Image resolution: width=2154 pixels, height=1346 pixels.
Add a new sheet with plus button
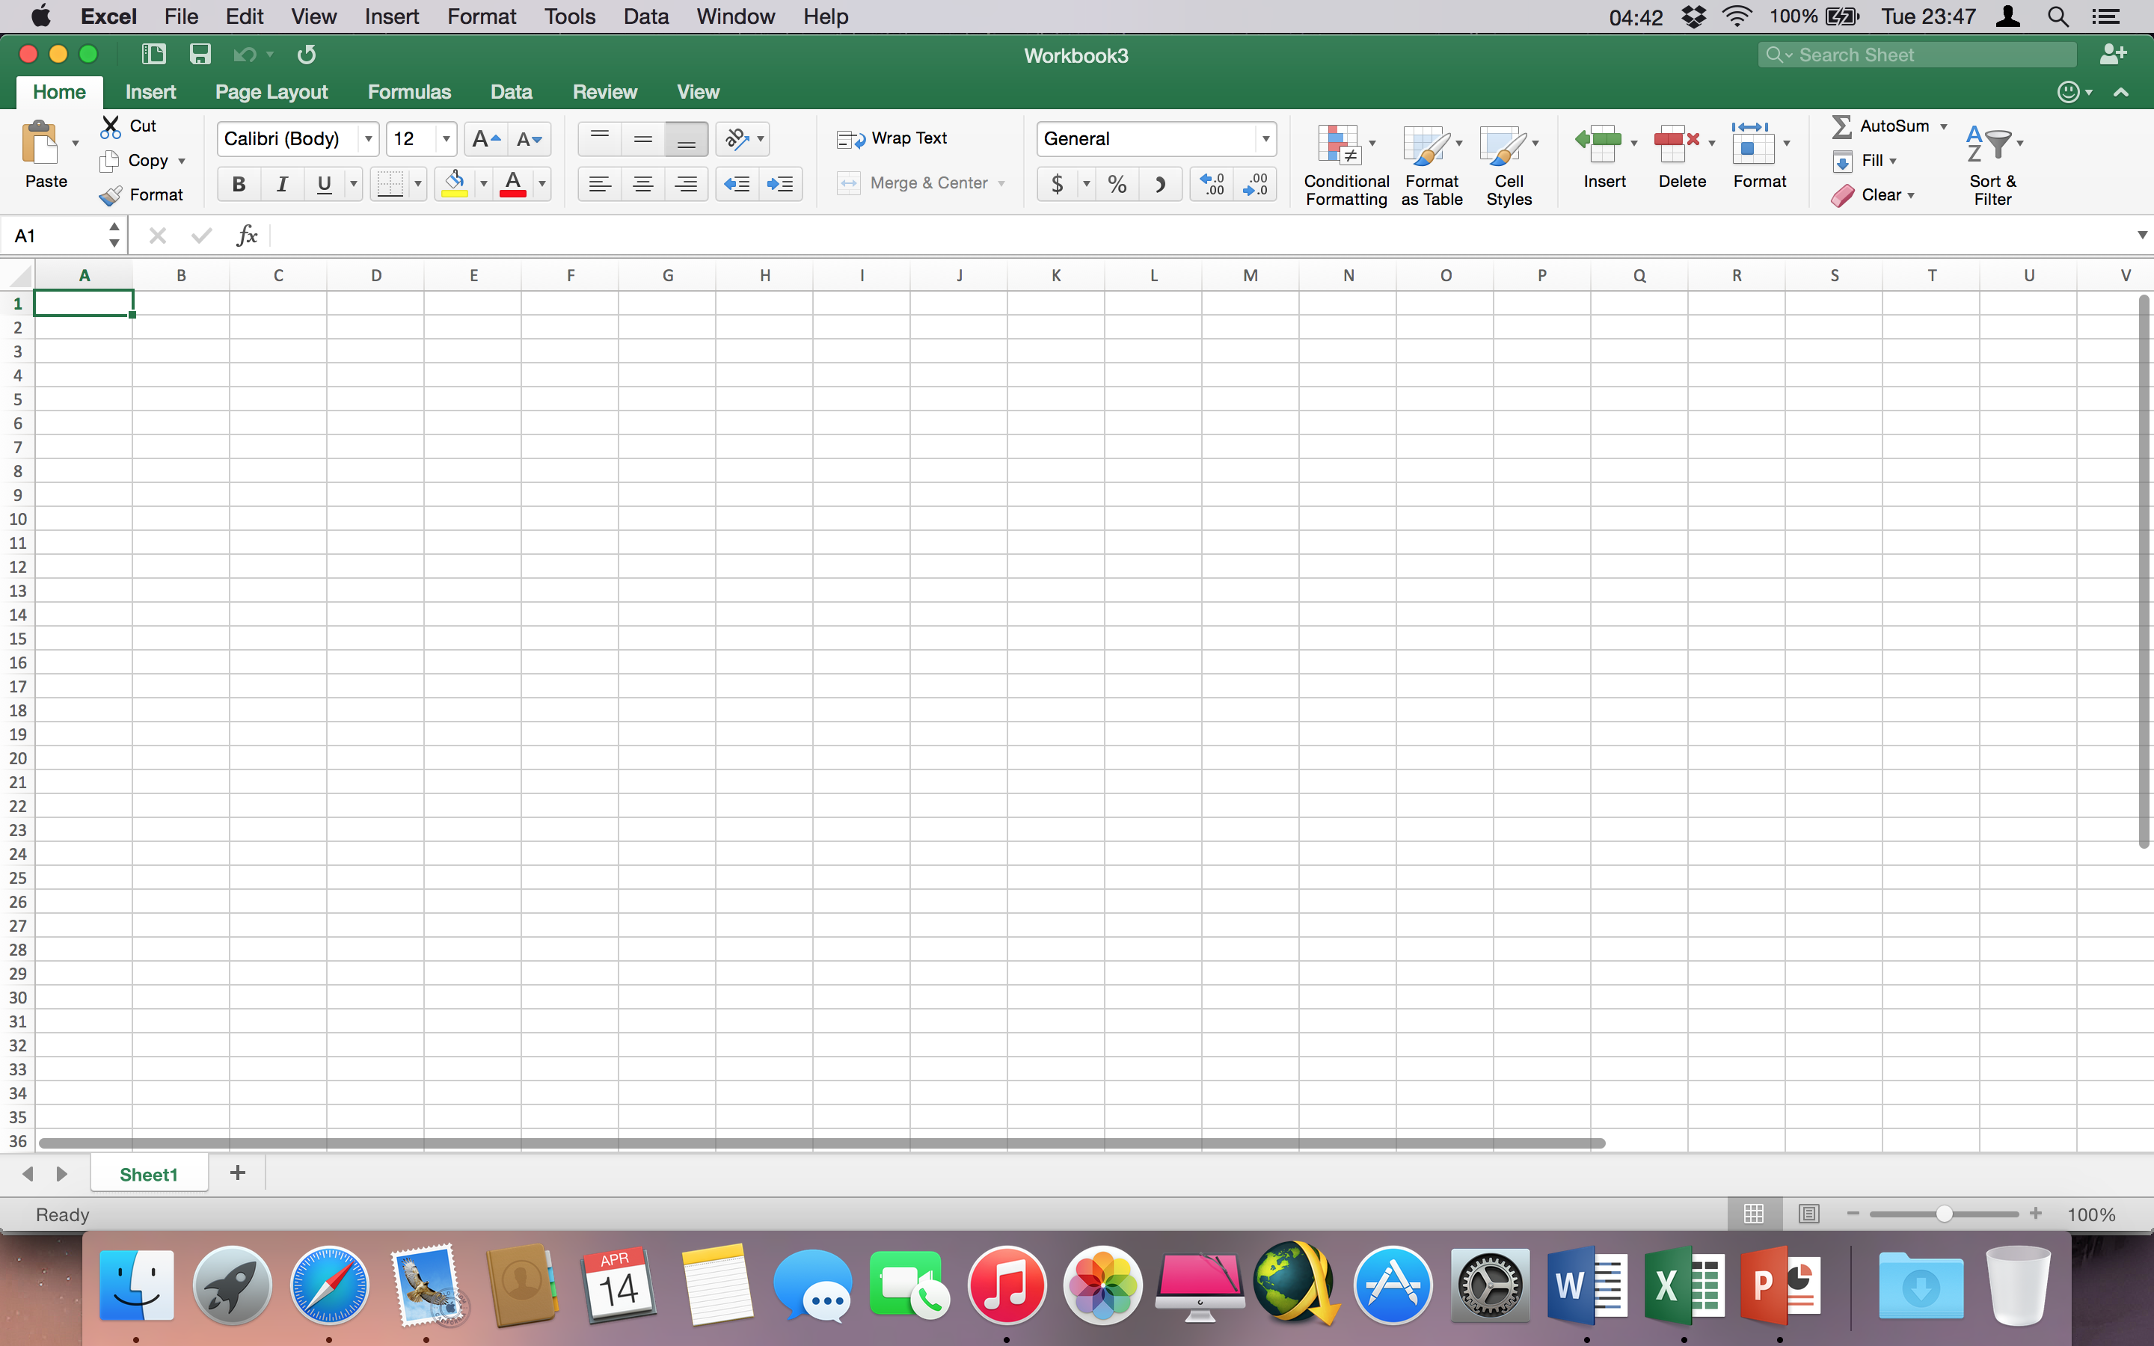point(237,1173)
